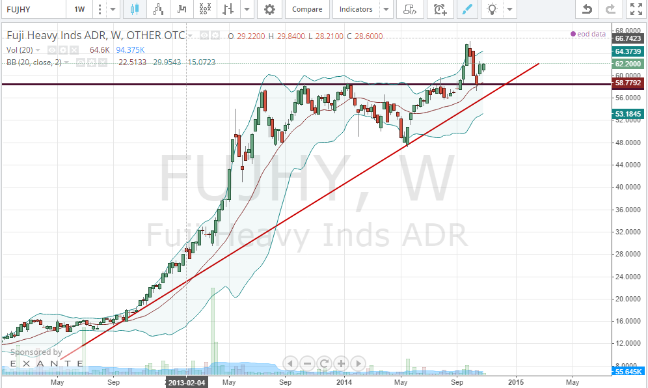This screenshot has height=388, width=648.
Task: Click the 53.1845 price label
Action: pos(628,114)
